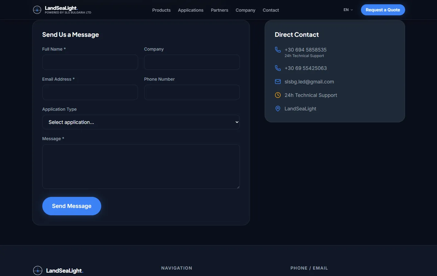The image size is (437, 276).
Task: Click the Request a Quote button
Action: (x=383, y=10)
